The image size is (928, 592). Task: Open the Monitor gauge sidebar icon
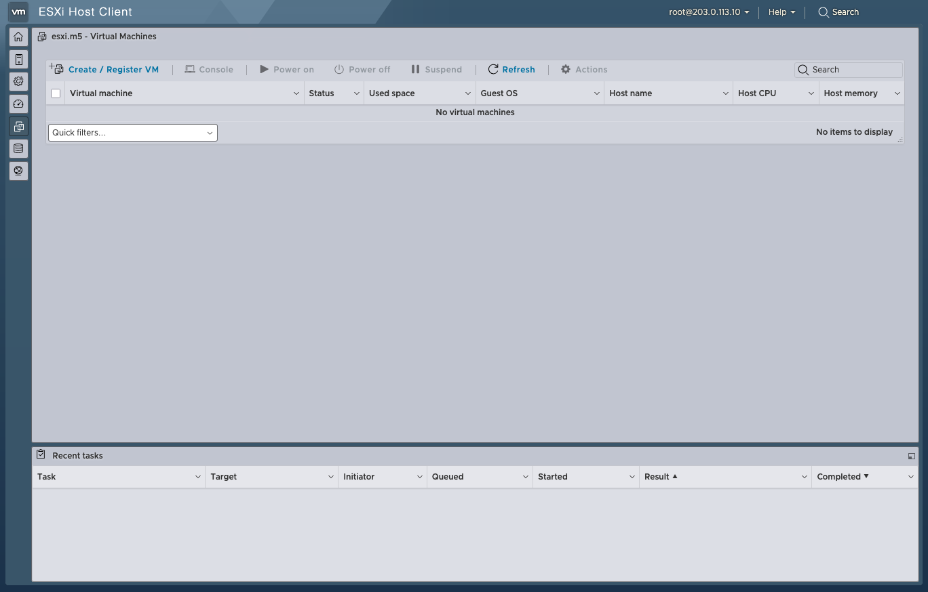tap(18, 104)
